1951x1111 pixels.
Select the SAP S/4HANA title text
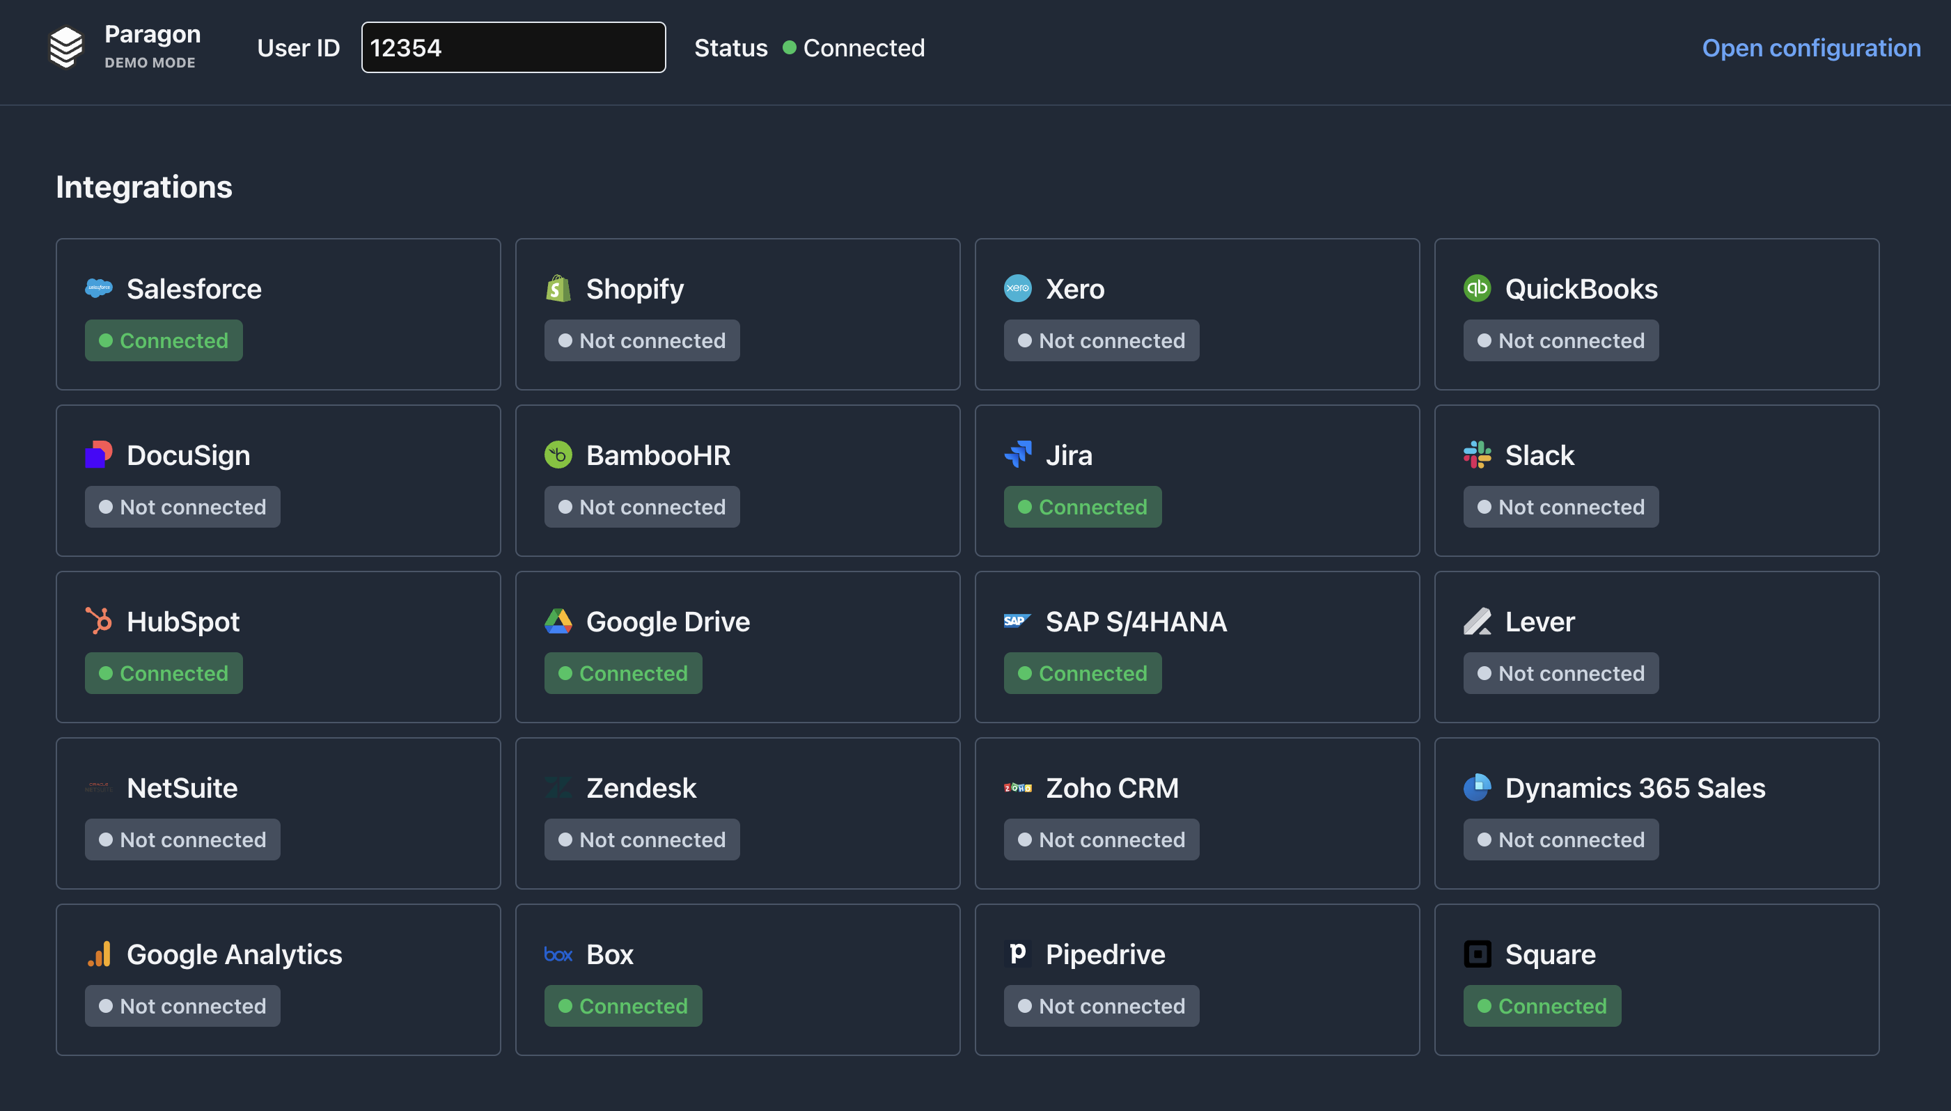pos(1136,621)
